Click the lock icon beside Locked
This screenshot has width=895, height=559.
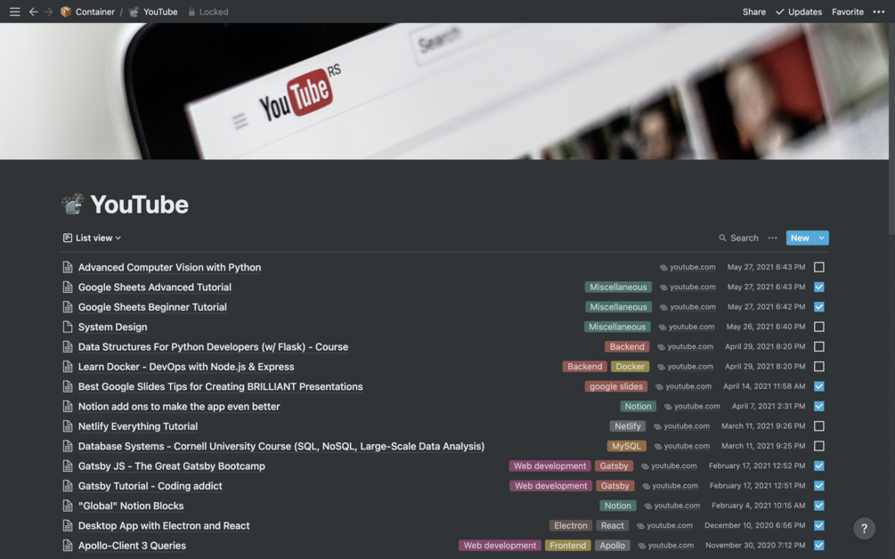pos(191,12)
